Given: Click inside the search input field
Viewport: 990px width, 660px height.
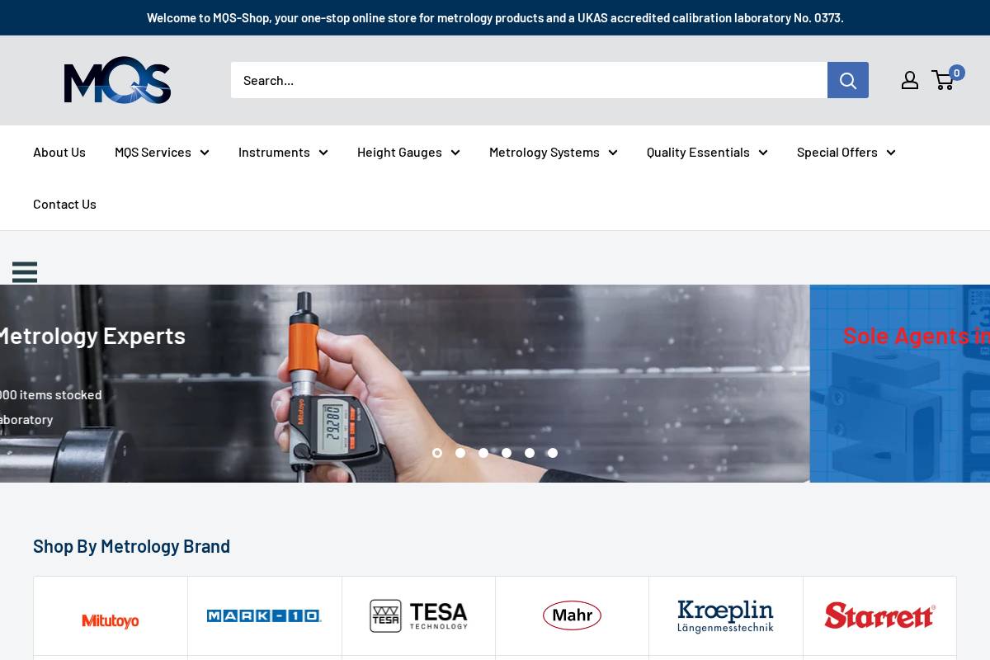Looking at the screenshot, I should click(x=528, y=80).
